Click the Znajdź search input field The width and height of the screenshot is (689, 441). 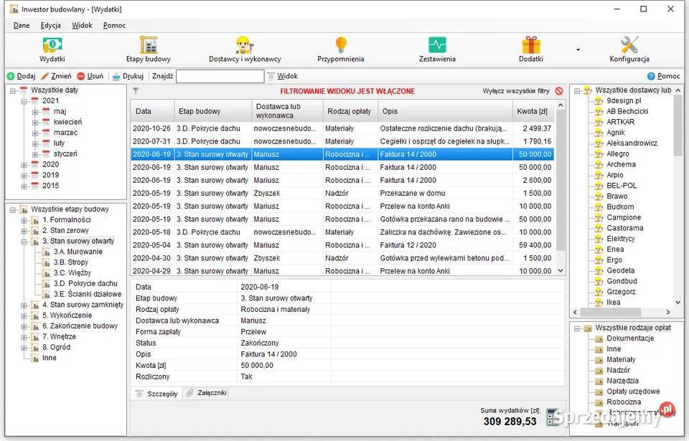coord(220,76)
